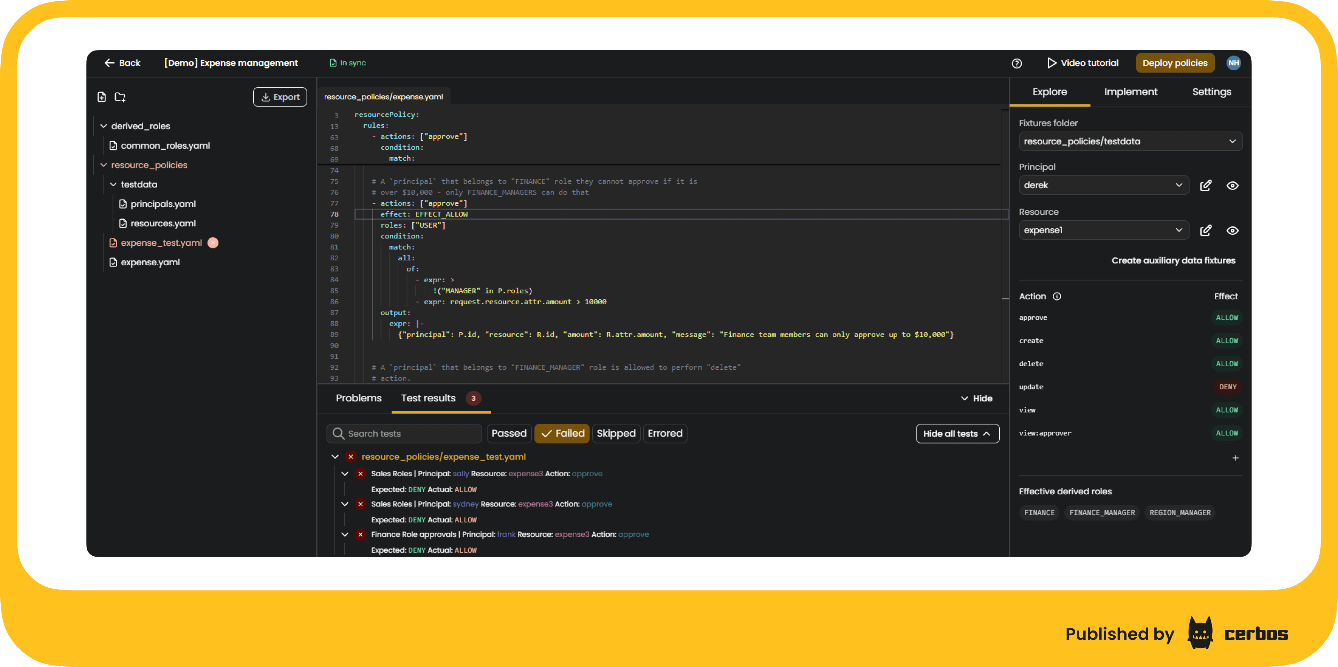Switch to the Implement tab

[x=1130, y=92]
